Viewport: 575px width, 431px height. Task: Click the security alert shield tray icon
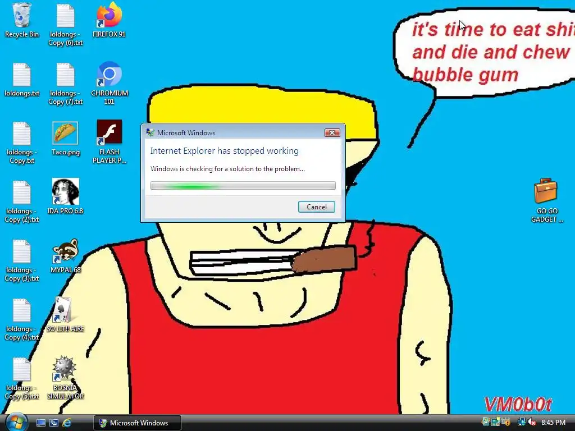pyautogui.click(x=506, y=423)
